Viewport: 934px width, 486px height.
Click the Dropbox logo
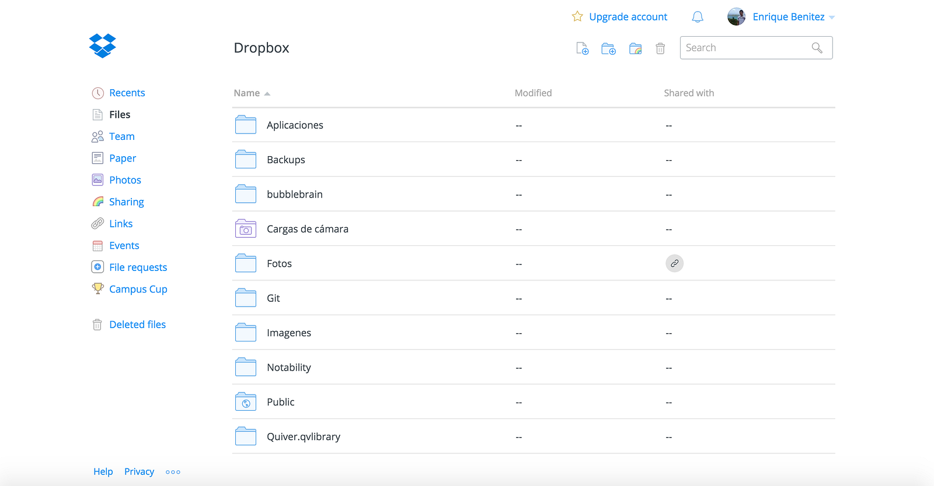tap(103, 46)
